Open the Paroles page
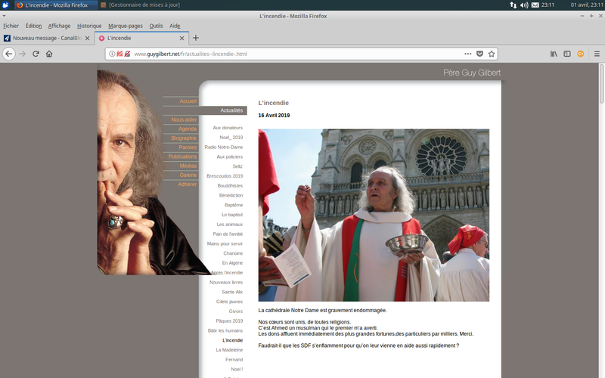The height and width of the screenshot is (378, 605). (188, 147)
